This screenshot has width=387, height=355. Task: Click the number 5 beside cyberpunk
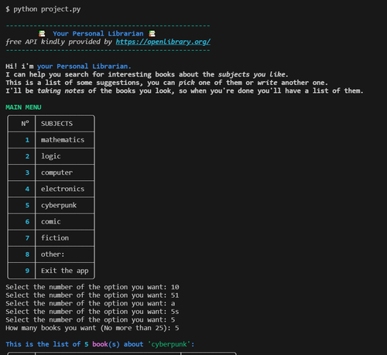27,206
